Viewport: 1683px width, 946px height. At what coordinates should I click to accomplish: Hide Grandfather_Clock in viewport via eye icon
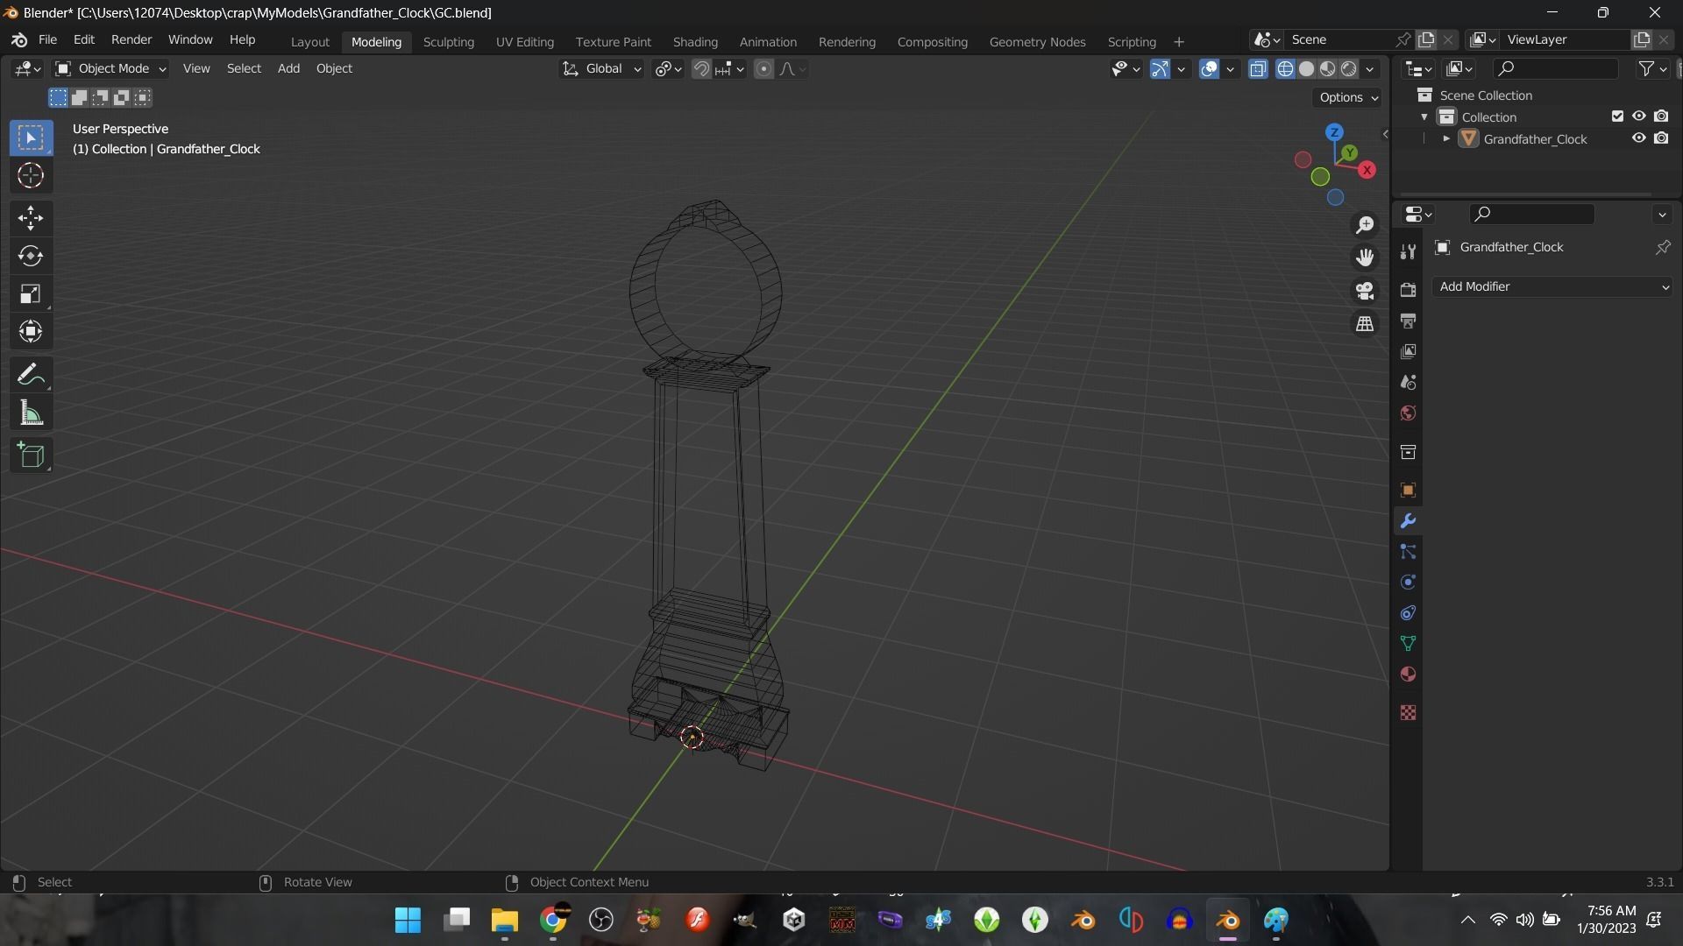[1638, 138]
